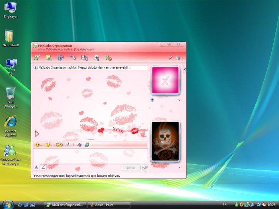This screenshot has height=209, width=279.
Task: Maximize the Messenger conversation window
Action: [x=169, y=44]
